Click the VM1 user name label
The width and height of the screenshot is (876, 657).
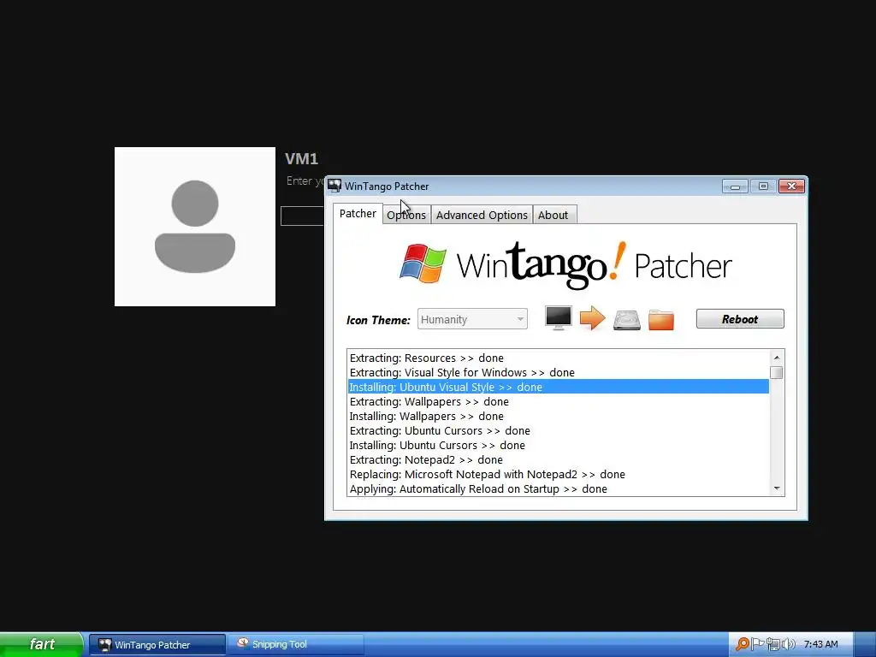click(x=302, y=158)
